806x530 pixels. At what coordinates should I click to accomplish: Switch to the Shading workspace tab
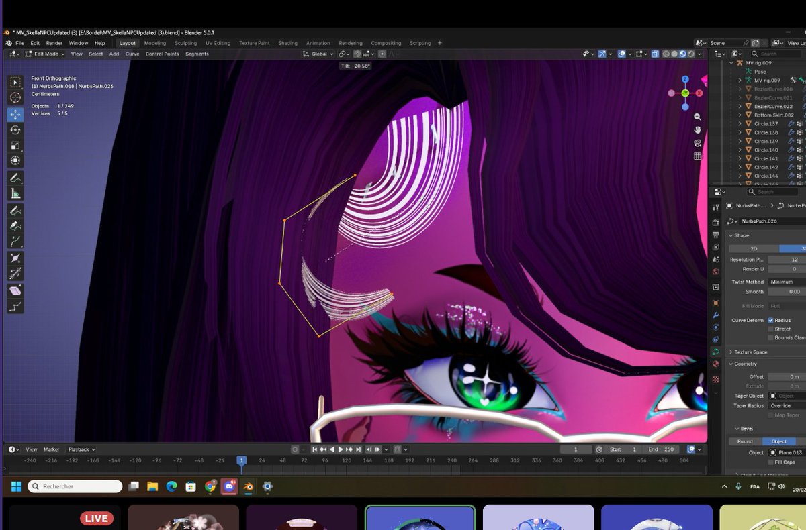[x=287, y=42]
